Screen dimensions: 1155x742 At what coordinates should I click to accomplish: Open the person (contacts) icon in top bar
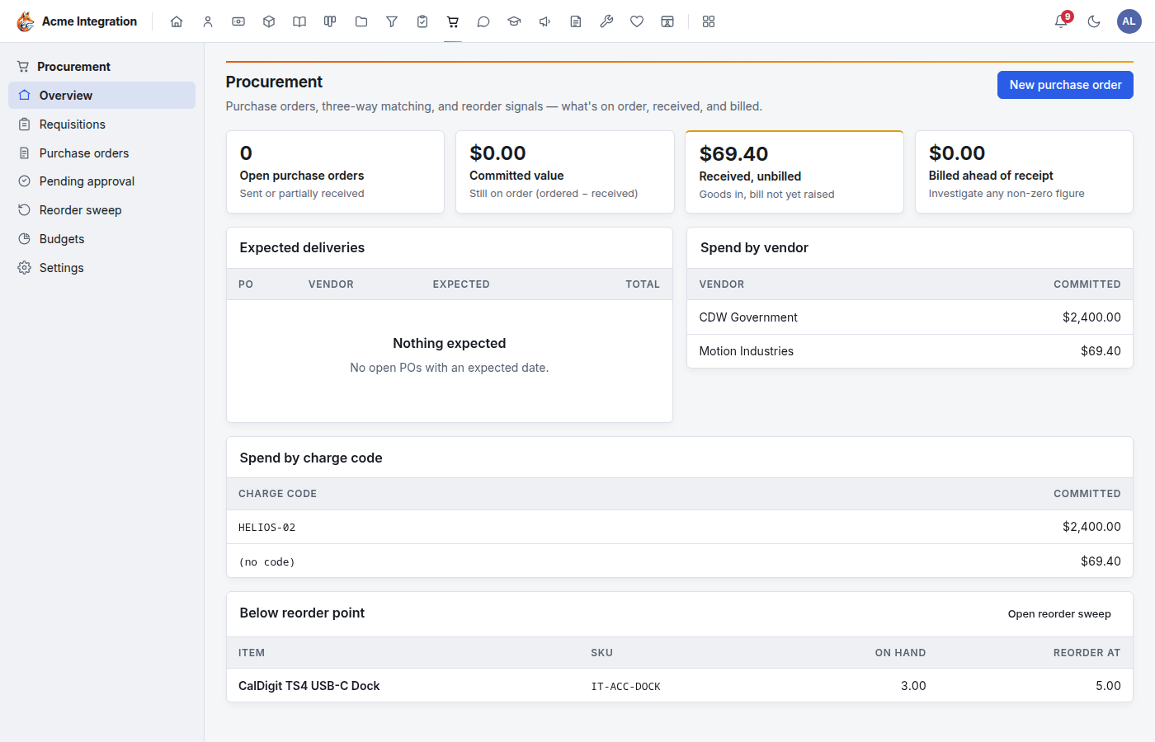point(208,21)
